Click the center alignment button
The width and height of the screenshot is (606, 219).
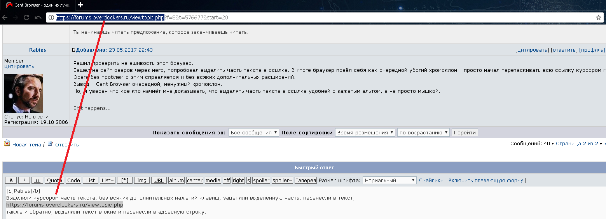[x=195, y=180]
